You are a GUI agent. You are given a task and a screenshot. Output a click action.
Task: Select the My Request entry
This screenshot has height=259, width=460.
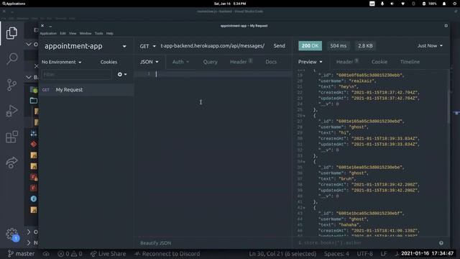pyautogui.click(x=86, y=90)
